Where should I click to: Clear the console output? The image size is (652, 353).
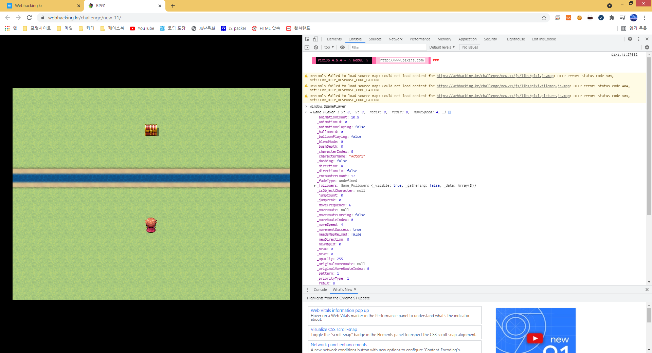[316, 47]
